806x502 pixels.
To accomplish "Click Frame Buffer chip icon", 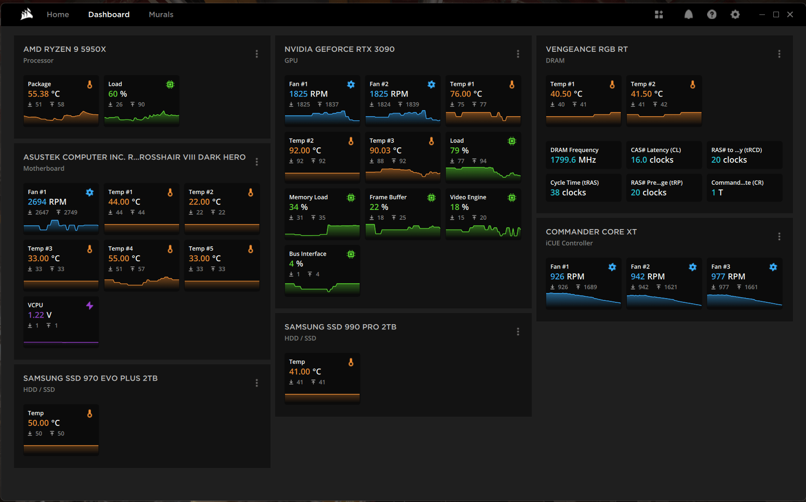I will (x=431, y=198).
